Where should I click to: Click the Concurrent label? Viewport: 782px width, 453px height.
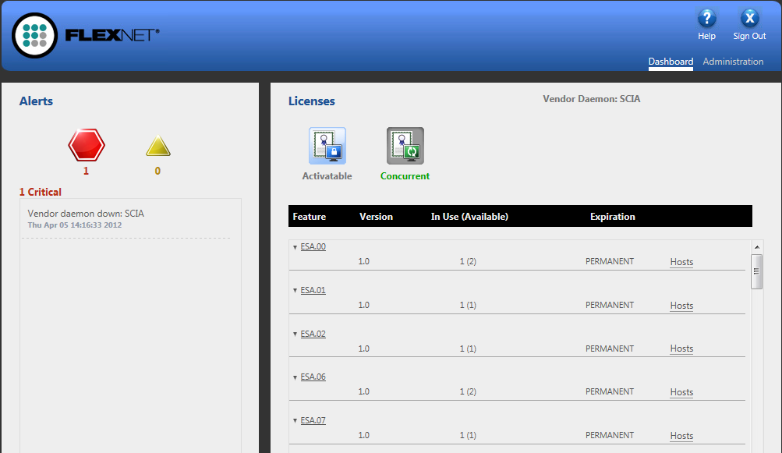[405, 176]
